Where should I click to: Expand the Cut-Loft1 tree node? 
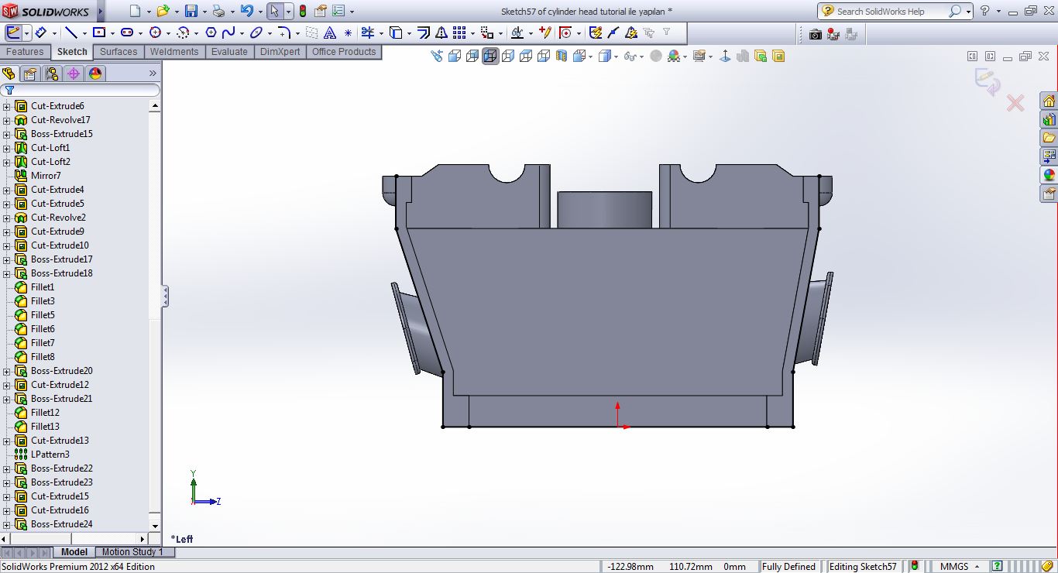coord(7,148)
